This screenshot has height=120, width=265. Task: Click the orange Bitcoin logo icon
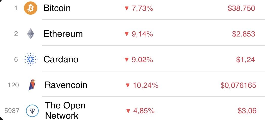point(30,9)
